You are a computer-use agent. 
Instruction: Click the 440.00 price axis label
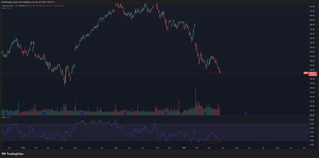[x=312, y=43]
